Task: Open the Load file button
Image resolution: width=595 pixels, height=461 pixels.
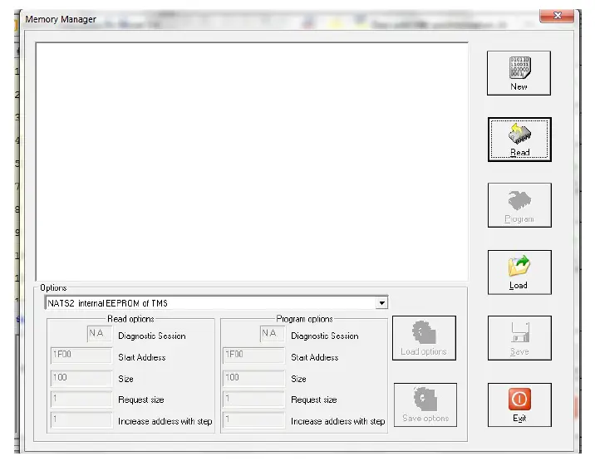Action: click(519, 272)
